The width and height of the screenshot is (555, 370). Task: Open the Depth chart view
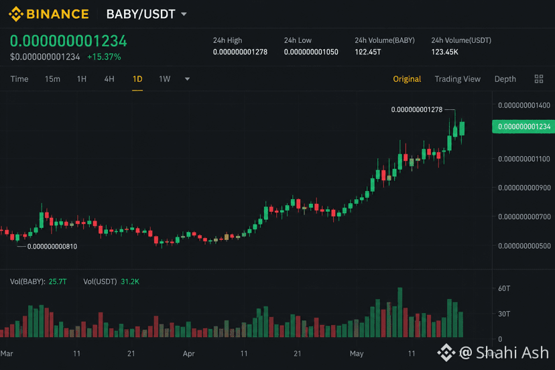[505, 79]
